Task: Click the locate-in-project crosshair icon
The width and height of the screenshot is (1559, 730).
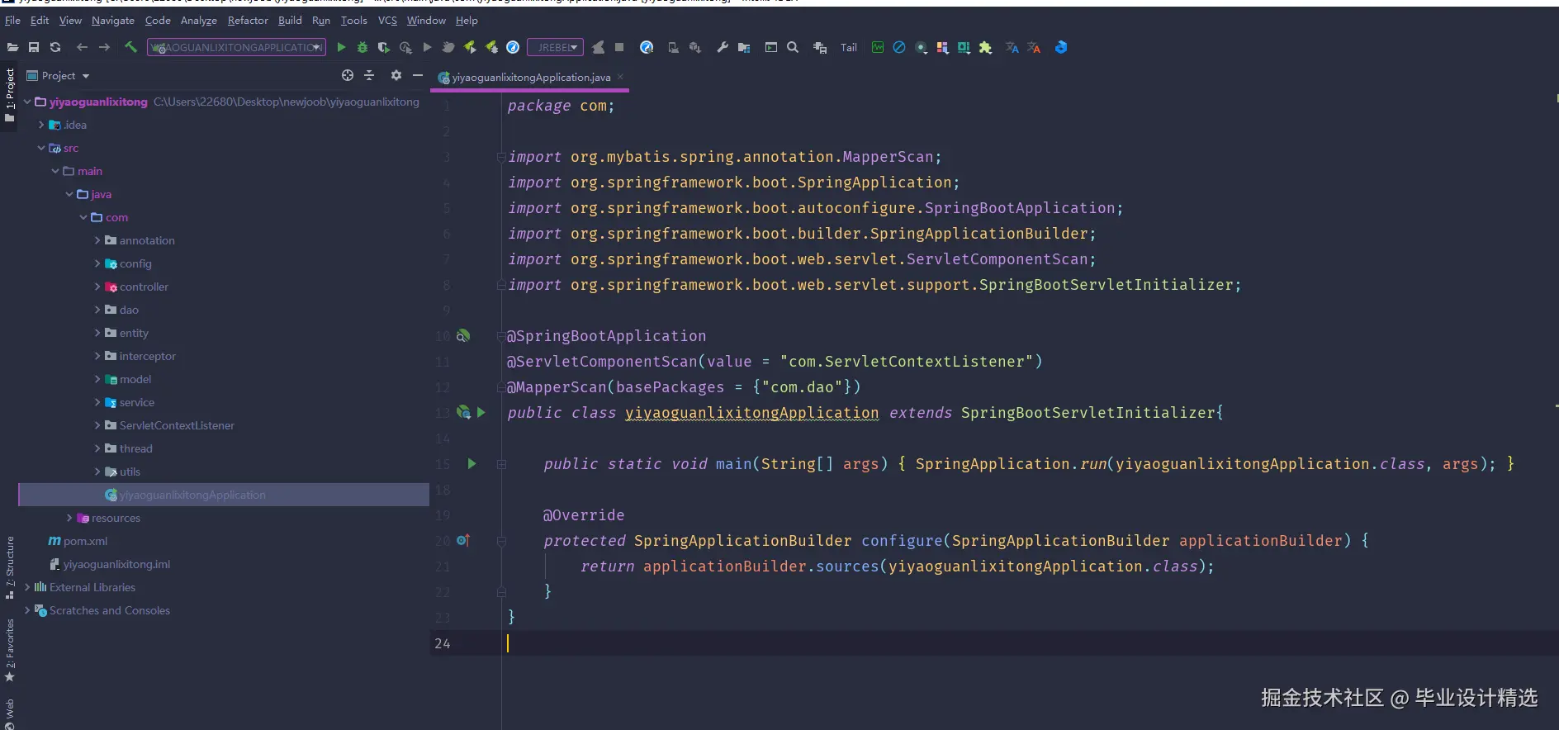Action: coord(348,75)
